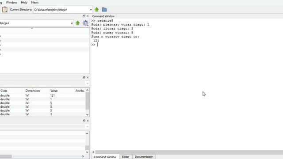Click command history horizontal scrollbar thumb
Screen dimensions: 283x159
[x=6, y=156]
